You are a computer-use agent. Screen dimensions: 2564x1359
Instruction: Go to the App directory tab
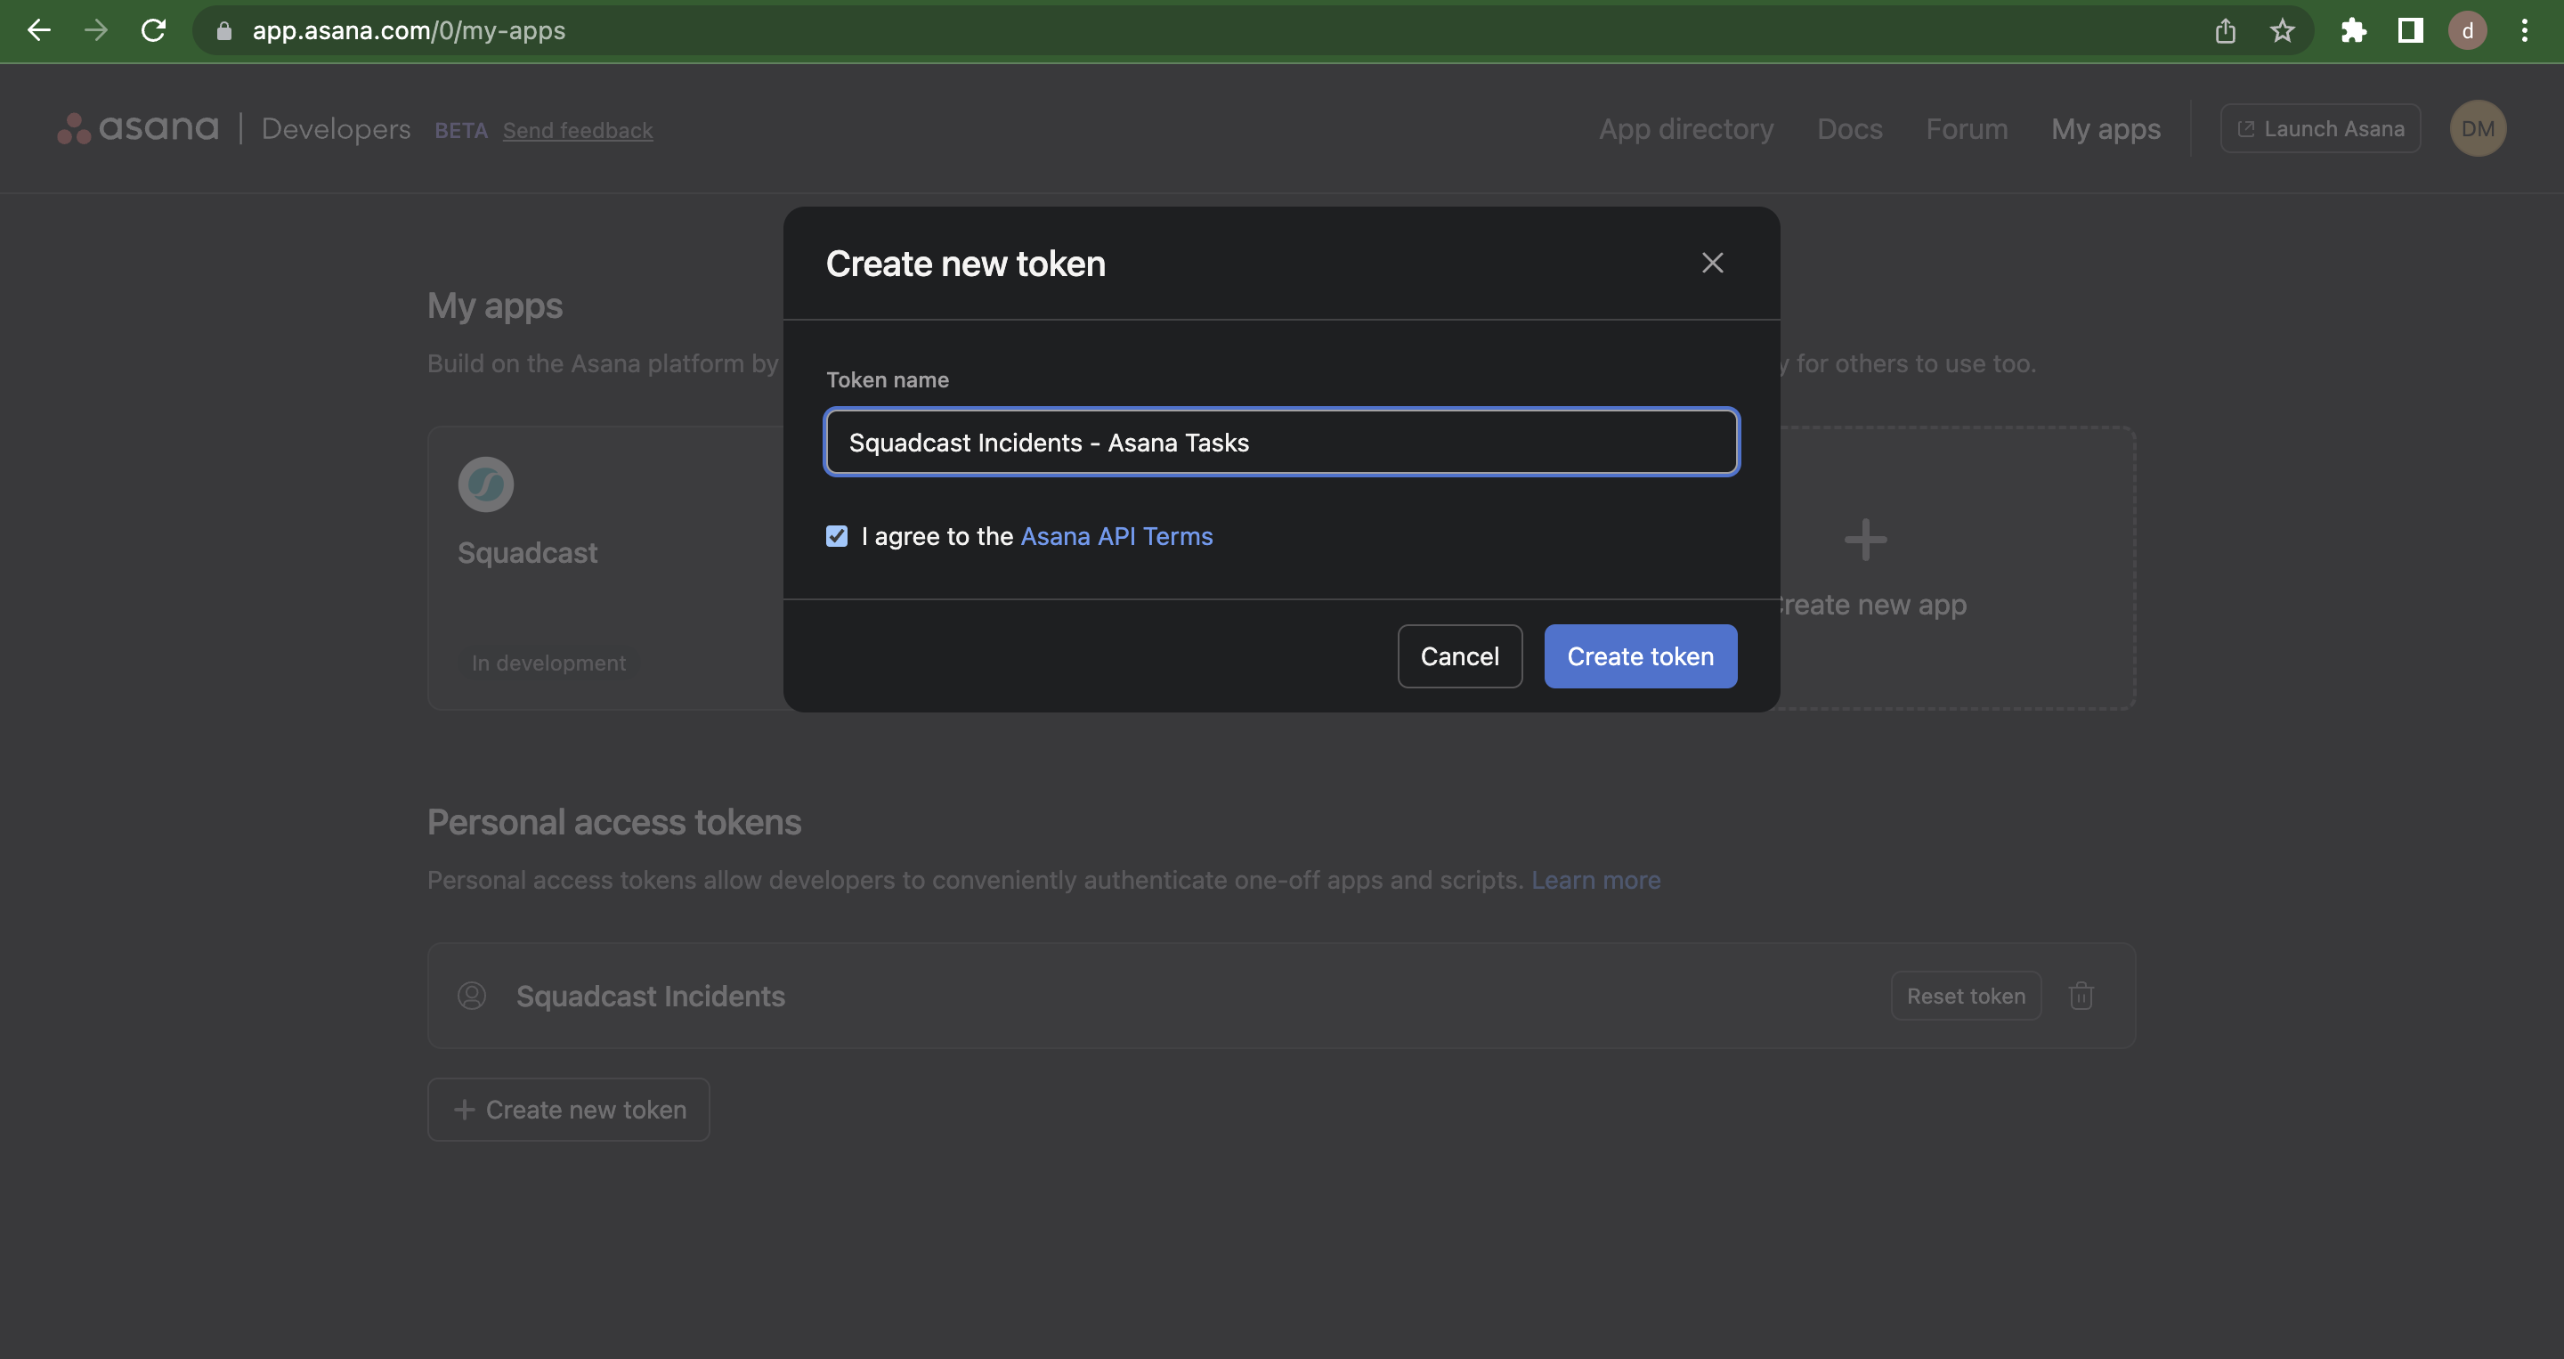click(x=1685, y=128)
